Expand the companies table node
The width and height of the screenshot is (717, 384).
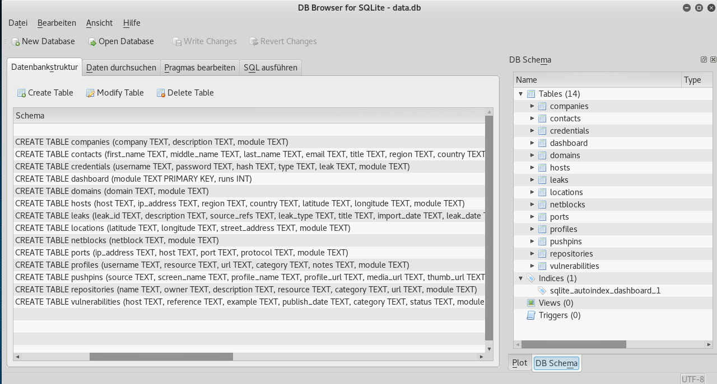pos(532,106)
